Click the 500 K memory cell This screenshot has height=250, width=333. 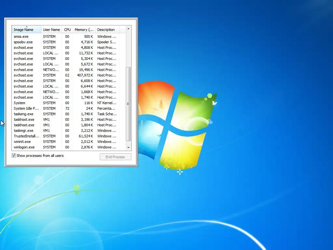click(x=88, y=36)
